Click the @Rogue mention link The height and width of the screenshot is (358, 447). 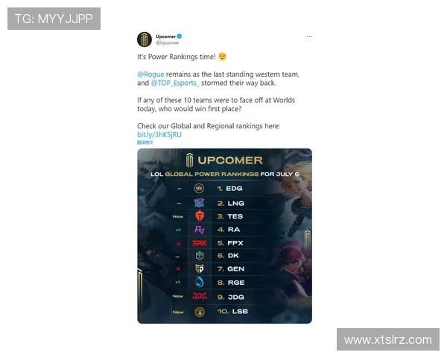pyautogui.click(x=150, y=75)
